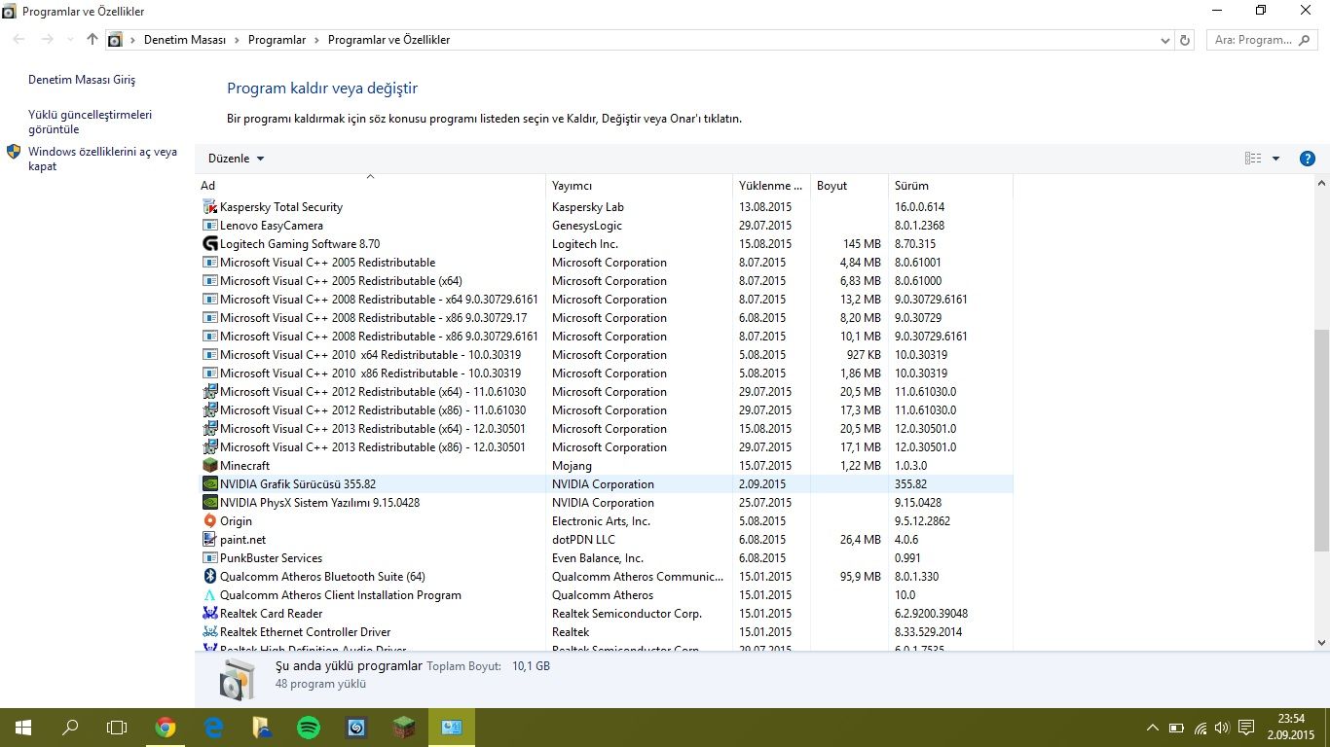Screen dimensions: 1330x747
Task: Click Programlar ve Özellikler breadcrumb
Action: pos(388,40)
